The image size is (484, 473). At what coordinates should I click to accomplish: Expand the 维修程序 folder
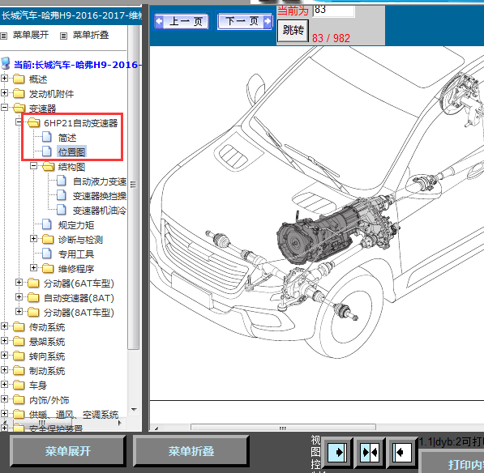pyautogui.click(x=34, y=267)
